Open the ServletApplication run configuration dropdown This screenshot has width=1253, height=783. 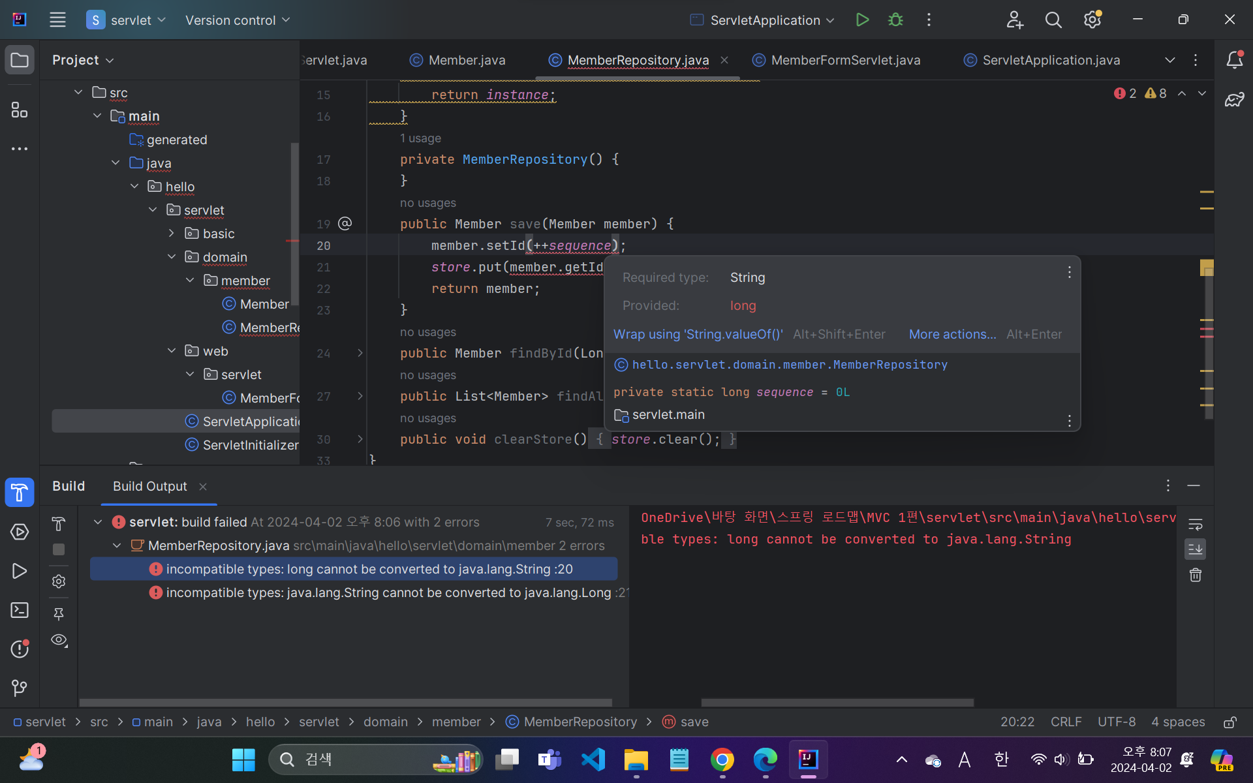(x=763, y=20)
